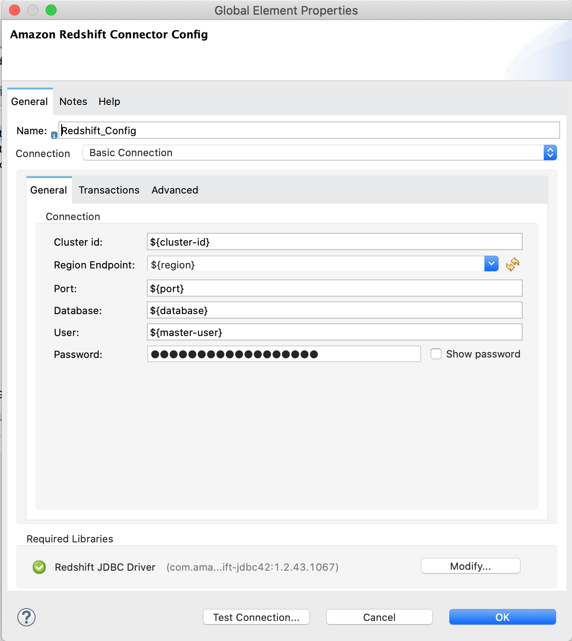Click the Region Endpoint text field
Viewport: 572px width, 641px height.
point(316,264)
